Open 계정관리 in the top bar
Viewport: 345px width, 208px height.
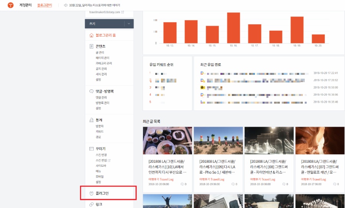26,5
